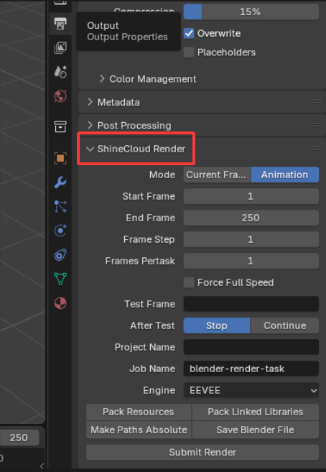Click the Test Frame input field
The image size is (326, 472).
[x=251, y=304]
